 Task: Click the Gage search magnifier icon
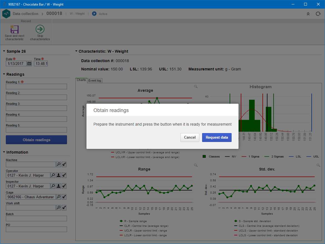coord(59,197)
